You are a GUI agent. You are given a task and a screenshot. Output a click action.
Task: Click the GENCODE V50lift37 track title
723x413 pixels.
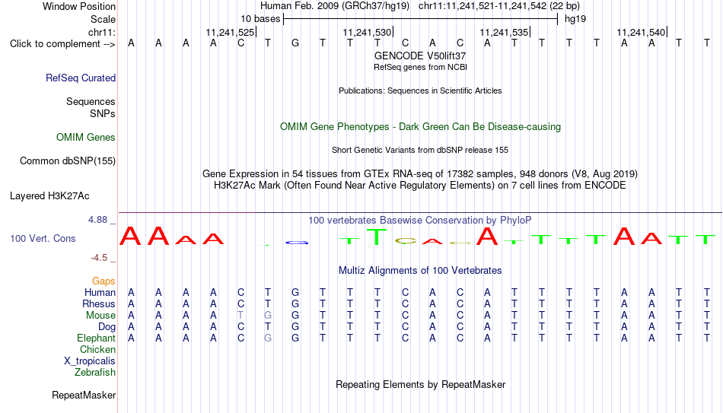tap(420, 56)
